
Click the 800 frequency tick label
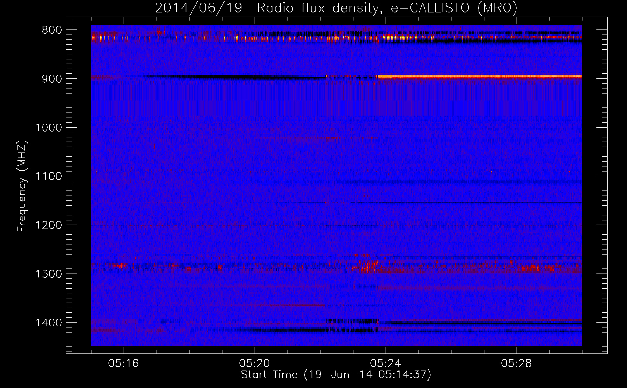pos(52,30)
